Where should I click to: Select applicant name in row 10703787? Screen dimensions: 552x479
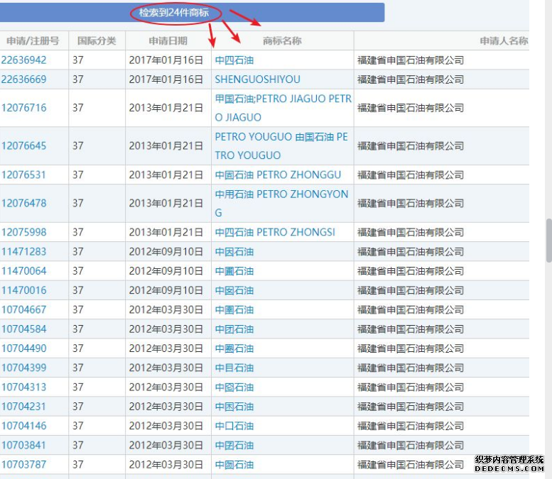[411, 465]
